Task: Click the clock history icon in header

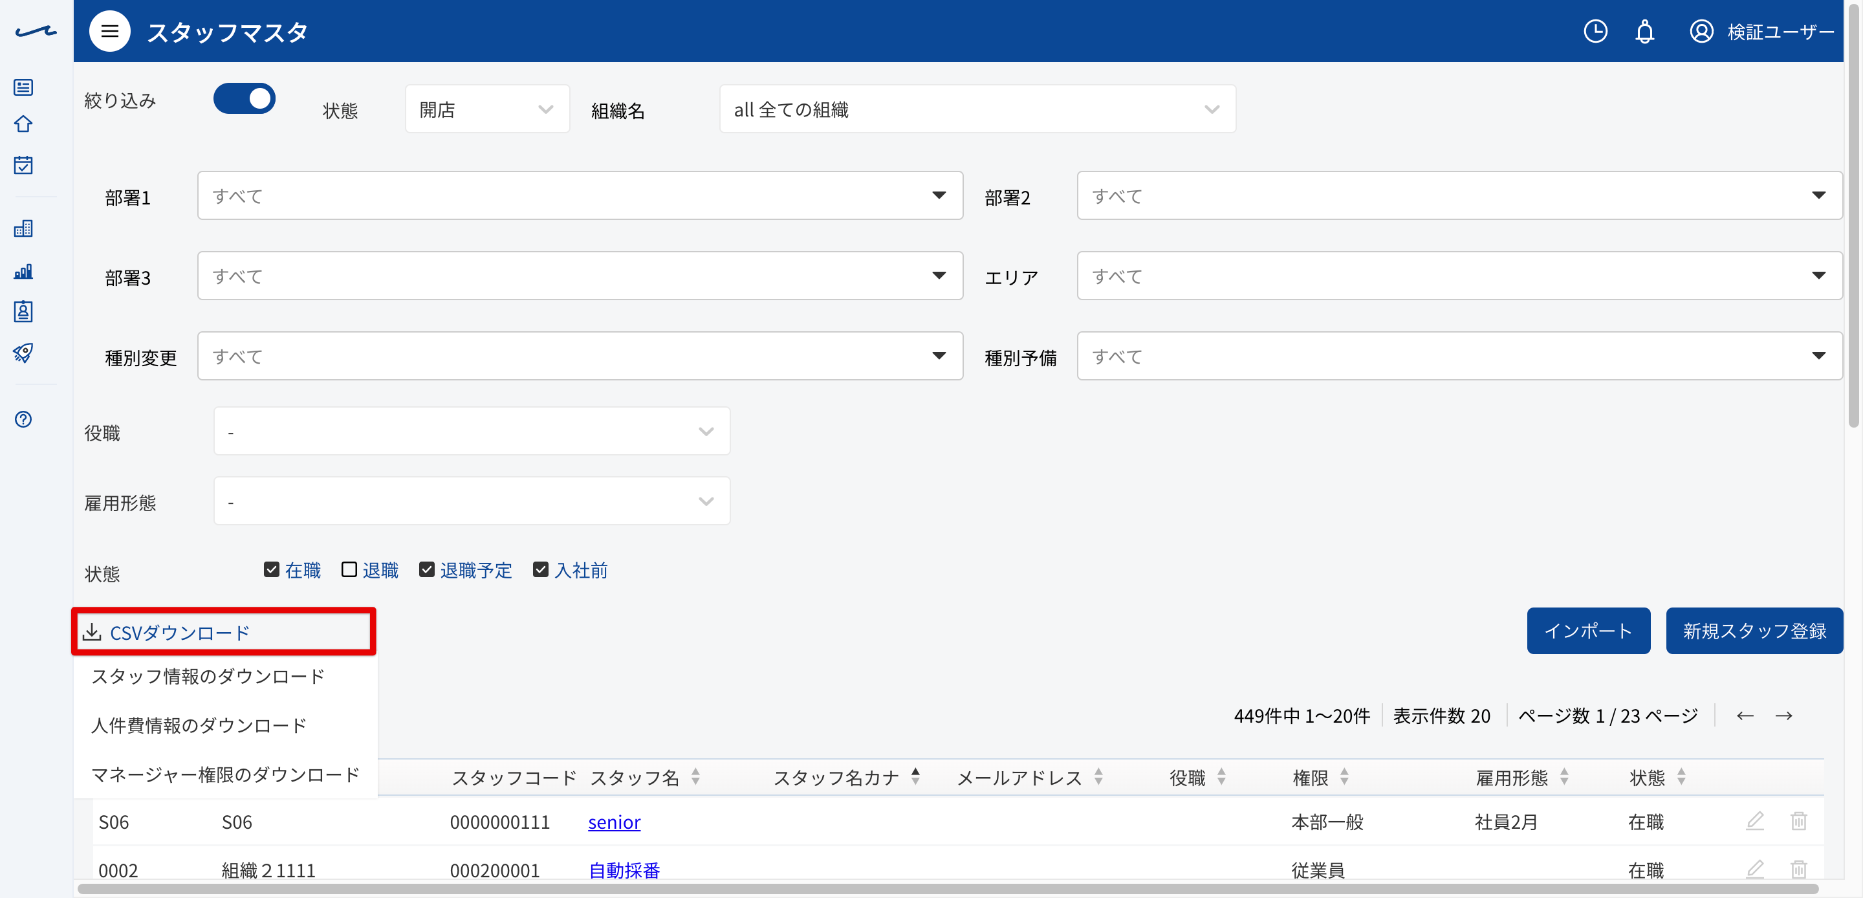Action: coord(1595,31)
